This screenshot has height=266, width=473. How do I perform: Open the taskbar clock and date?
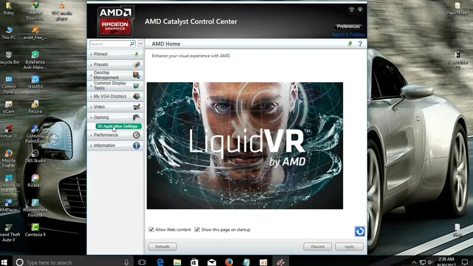446,262
